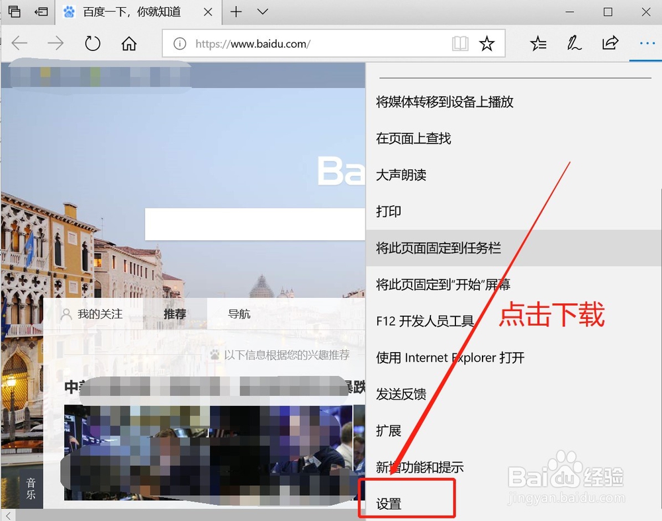Switch to the 推荐 tab on Baidu
662x521 pixels.
pyautogui.click(x=174, y=314)
